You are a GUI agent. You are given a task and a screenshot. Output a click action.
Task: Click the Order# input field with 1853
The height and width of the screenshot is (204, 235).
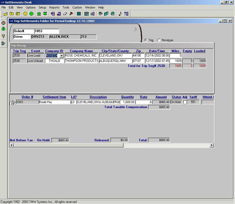[x=46, y=31]
